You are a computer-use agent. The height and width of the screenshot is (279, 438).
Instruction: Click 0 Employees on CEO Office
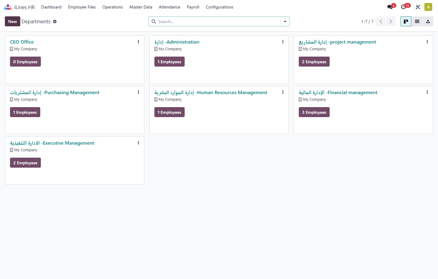point(25,62)
